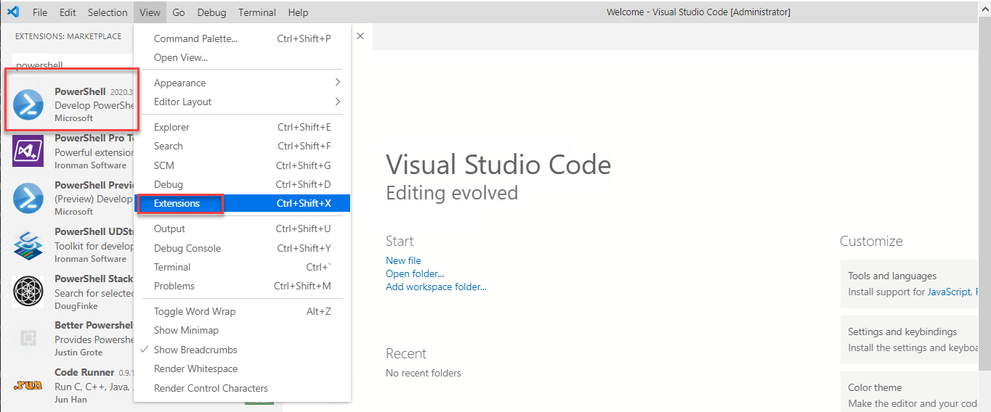Select the highlighted Extensions menu entry
The height and width of the screenshot is (412, 991).
click(x=242, y=203)
